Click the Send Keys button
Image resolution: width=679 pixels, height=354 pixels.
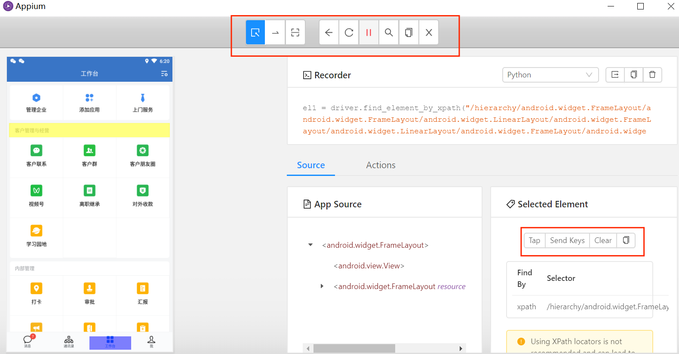pos(567,240)
